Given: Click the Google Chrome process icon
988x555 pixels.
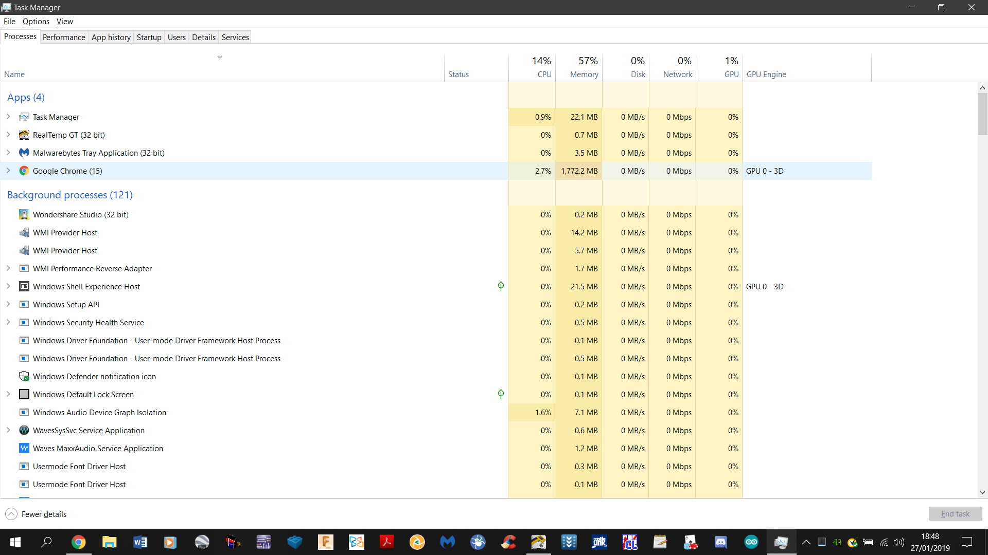Looking at the screenshot, I should click(x=24, y=171).
